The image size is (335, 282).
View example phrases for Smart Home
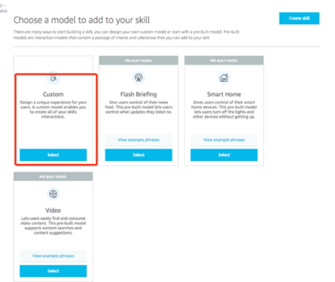[x=224, y=140]
